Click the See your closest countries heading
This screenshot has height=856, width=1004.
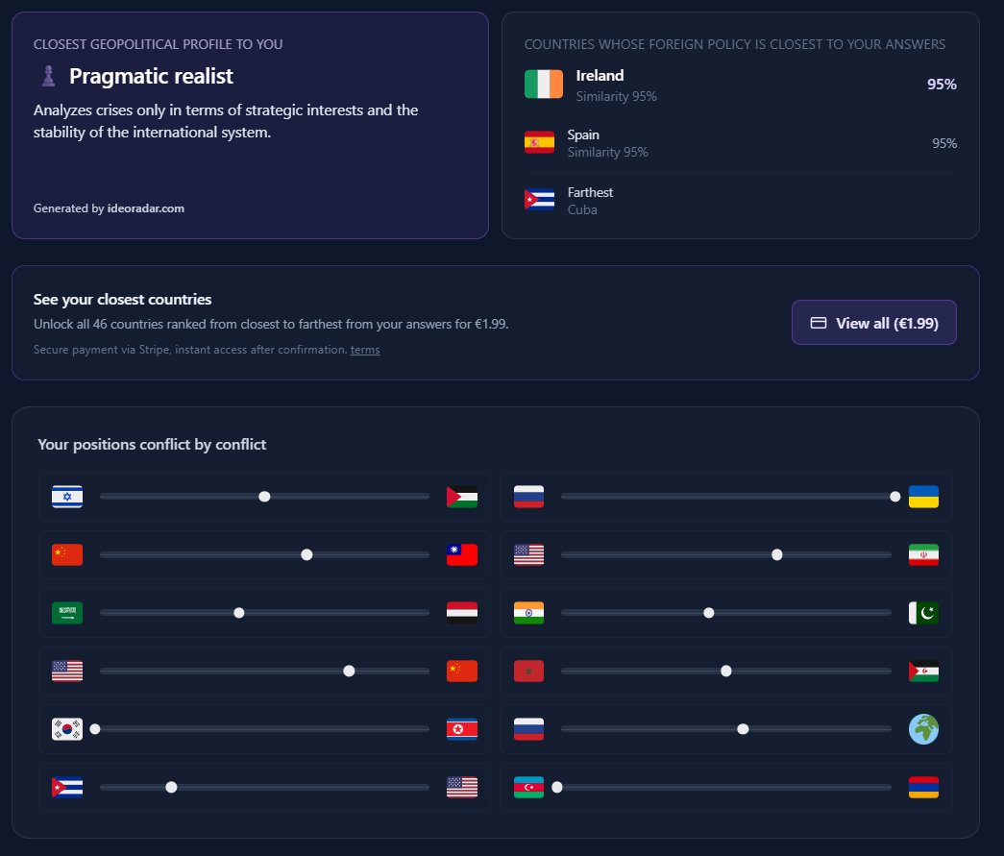click(122, 299)
